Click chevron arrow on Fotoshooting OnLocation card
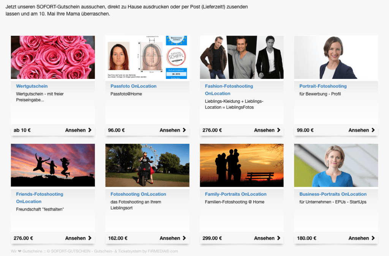Image resolution: width=389 pixels, height=256 pixels. pos(184,238)
